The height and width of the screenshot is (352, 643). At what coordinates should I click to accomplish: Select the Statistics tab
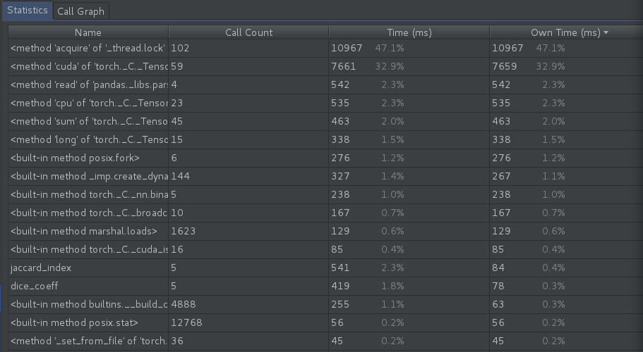[28, 11]
